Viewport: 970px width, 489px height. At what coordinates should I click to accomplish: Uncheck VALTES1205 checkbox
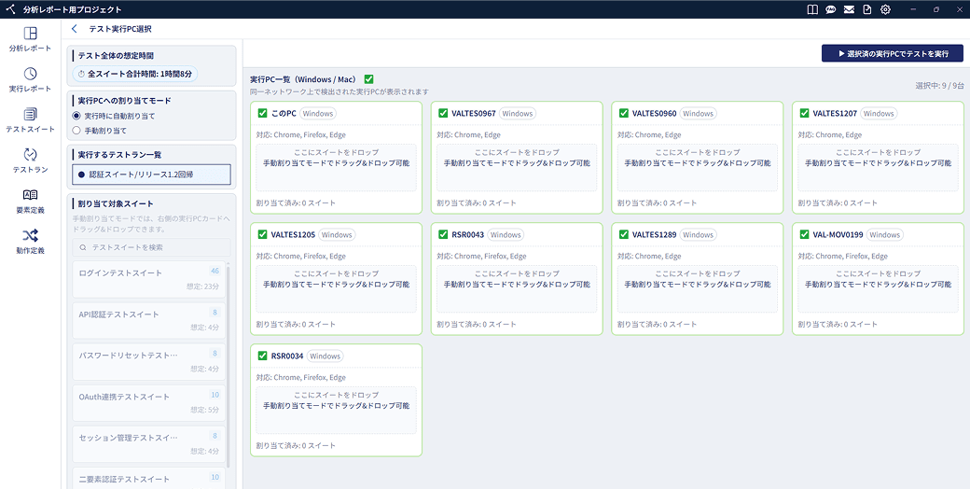[x=262, y=234]
